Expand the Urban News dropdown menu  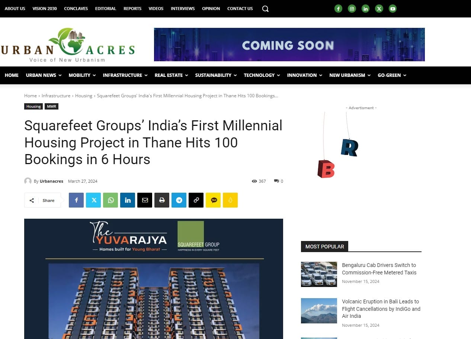[44, 75]
